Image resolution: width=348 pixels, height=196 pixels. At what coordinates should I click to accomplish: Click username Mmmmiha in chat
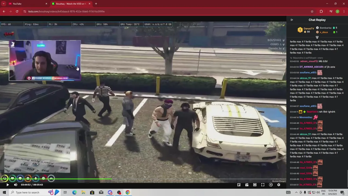point(306,117)
